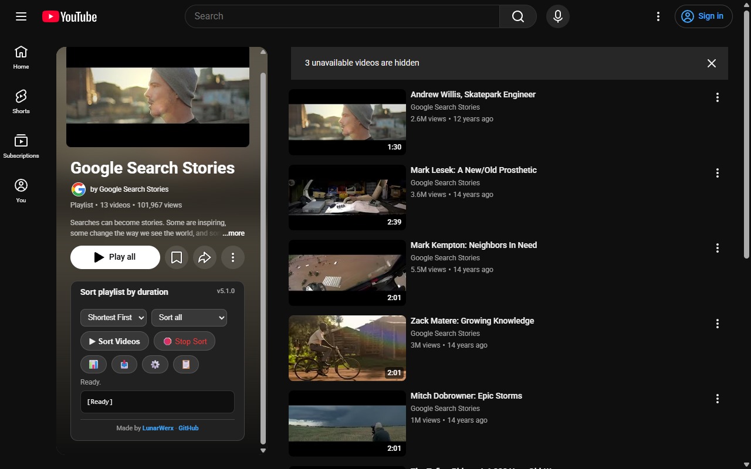
Task: Click the page scrollbar on the right edge
Action: coord(746,135)
